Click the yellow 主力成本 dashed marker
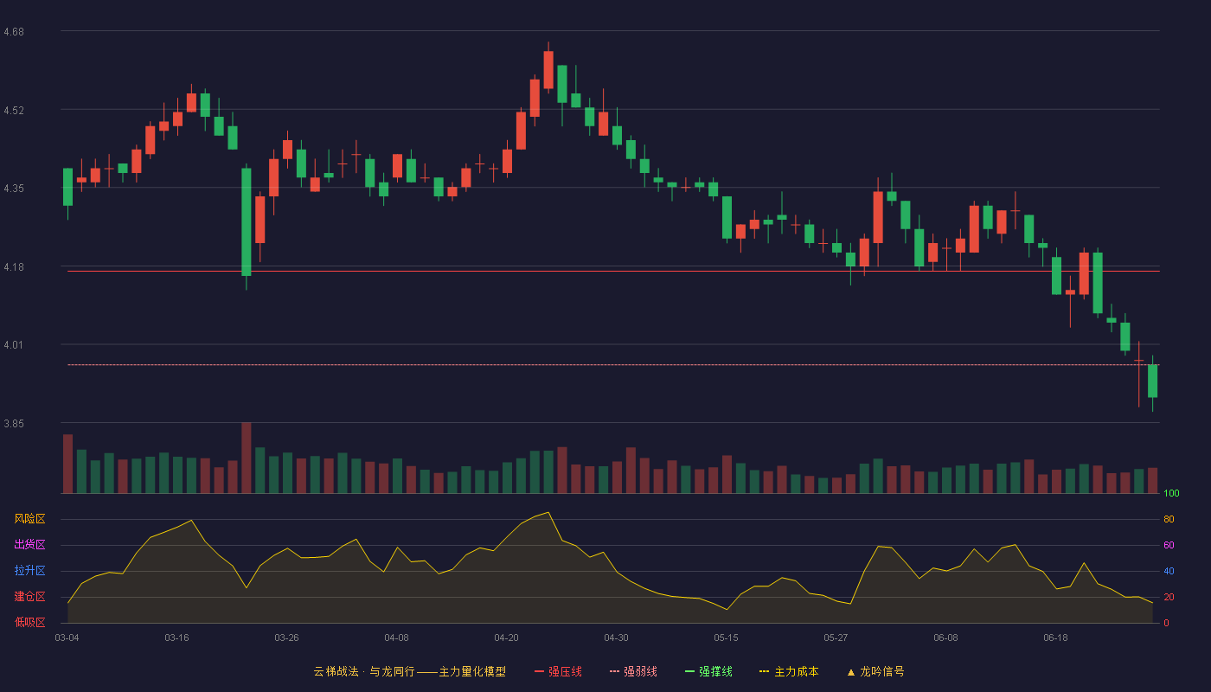The width and height of the screenshot is (1211, 692). (765, 671)
